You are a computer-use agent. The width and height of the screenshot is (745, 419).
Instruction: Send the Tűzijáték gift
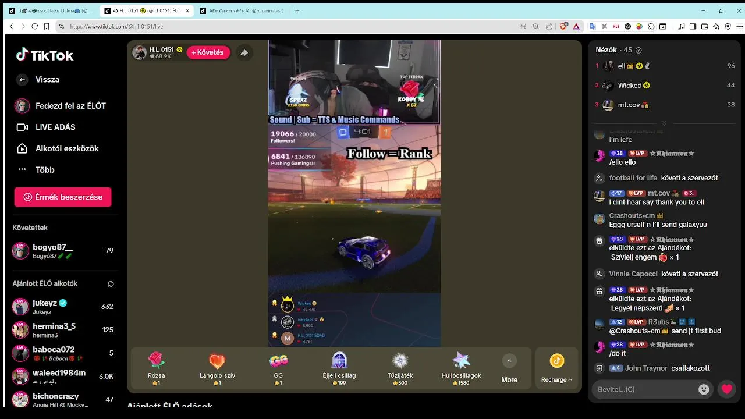point(400,368)
